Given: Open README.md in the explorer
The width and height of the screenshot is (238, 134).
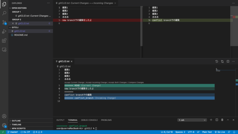Looking at the screenshot, I should (x=30, y=35).
